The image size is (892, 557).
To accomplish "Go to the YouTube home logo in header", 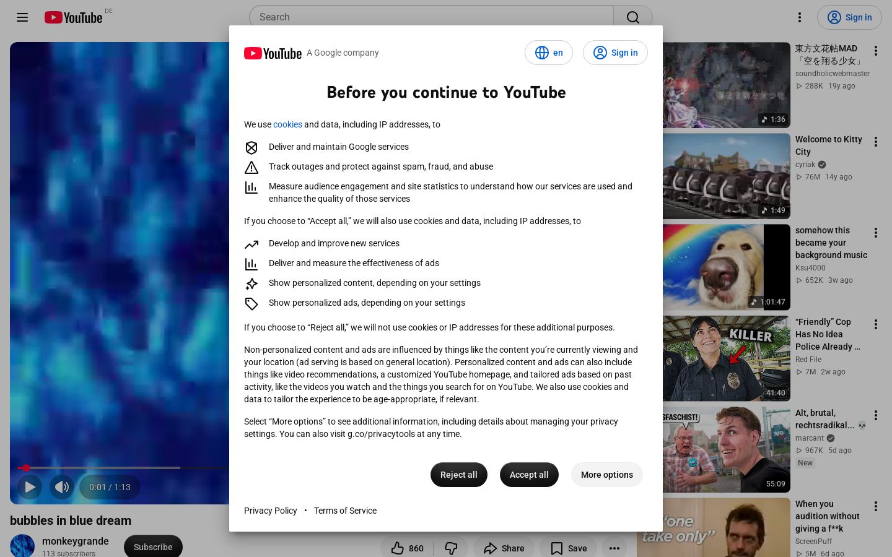I will 73,17.
